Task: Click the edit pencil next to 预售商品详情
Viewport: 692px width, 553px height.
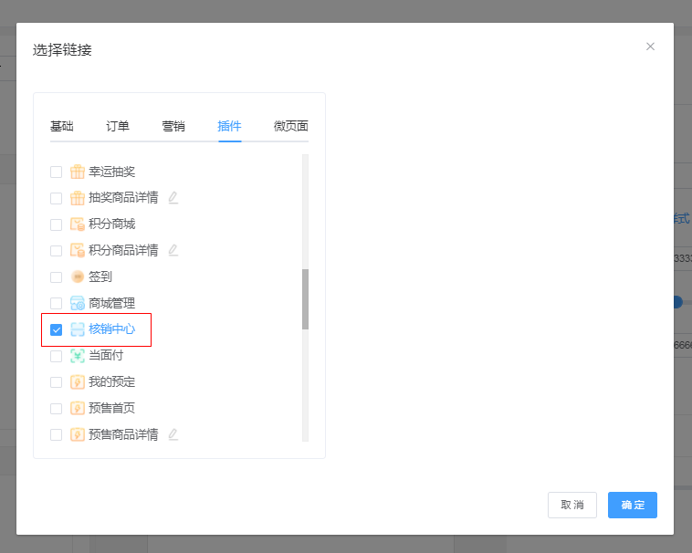Action: coord(173,434)
